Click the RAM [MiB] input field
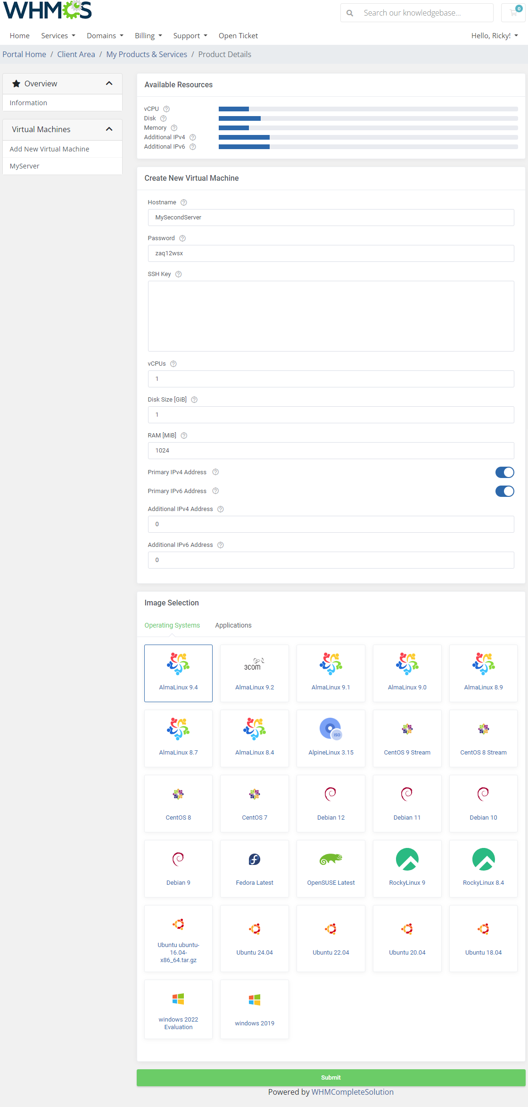Image resolution: width=528 pixels, height=1107 pixels. tap(331, 451)
